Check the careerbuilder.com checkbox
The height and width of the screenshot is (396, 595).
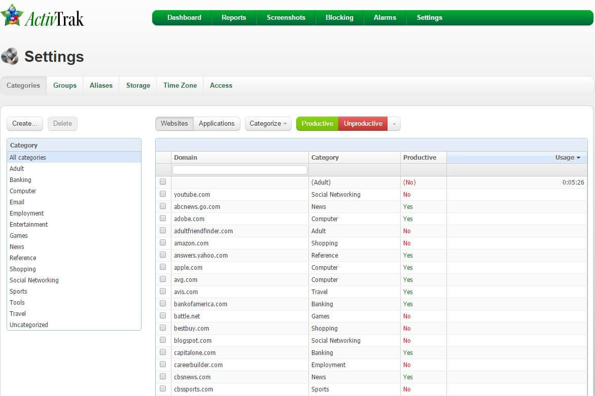click(163, 364)
